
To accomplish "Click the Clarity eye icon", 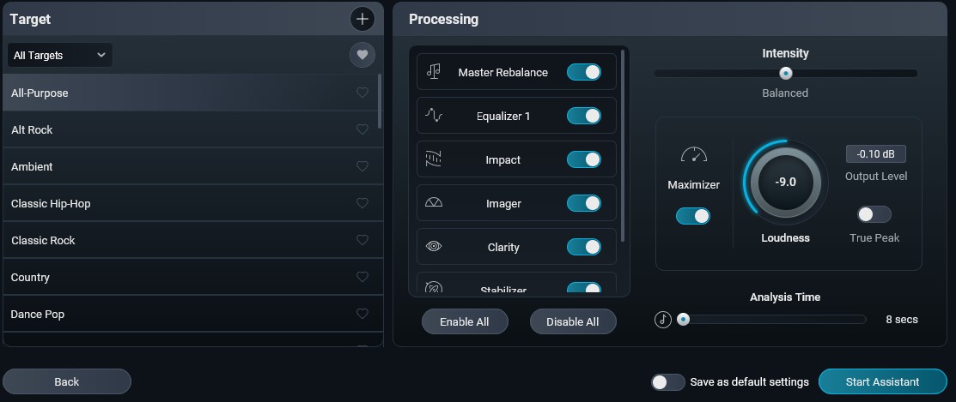I will click(x=434, y=246).
